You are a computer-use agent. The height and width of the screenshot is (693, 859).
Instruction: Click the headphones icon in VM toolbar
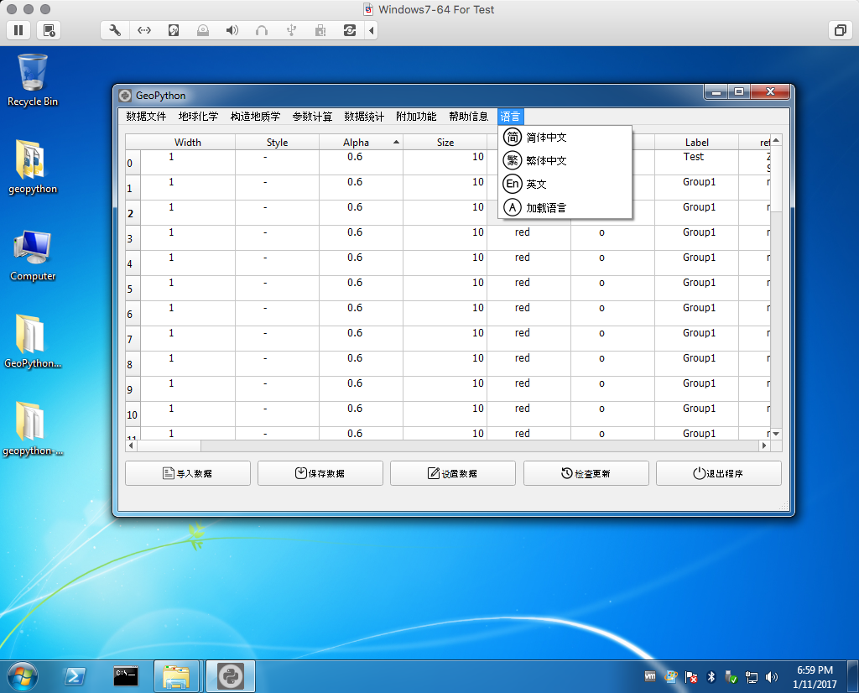click(262, 30)
